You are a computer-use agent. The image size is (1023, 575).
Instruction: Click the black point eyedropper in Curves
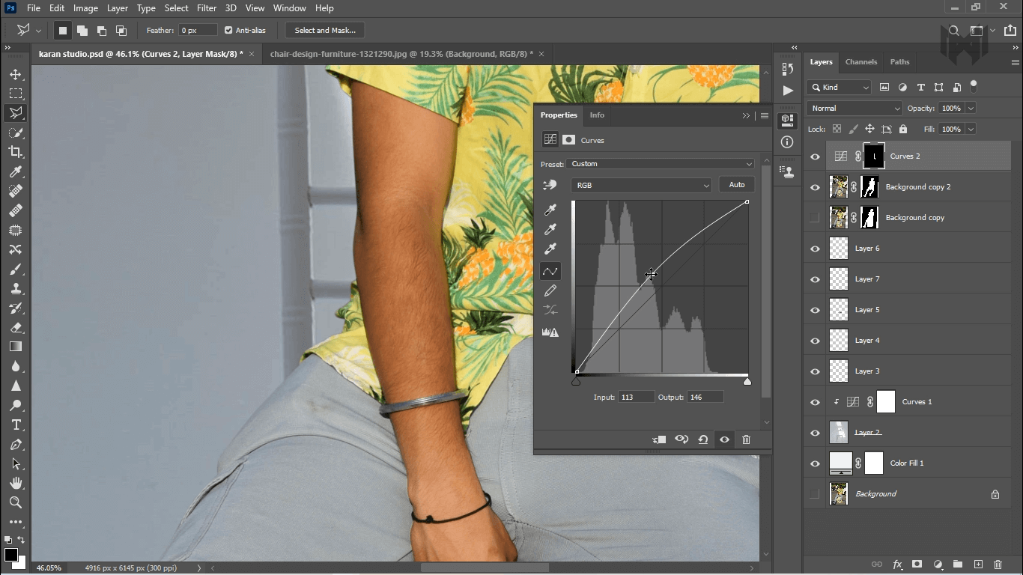coord(550,210)
